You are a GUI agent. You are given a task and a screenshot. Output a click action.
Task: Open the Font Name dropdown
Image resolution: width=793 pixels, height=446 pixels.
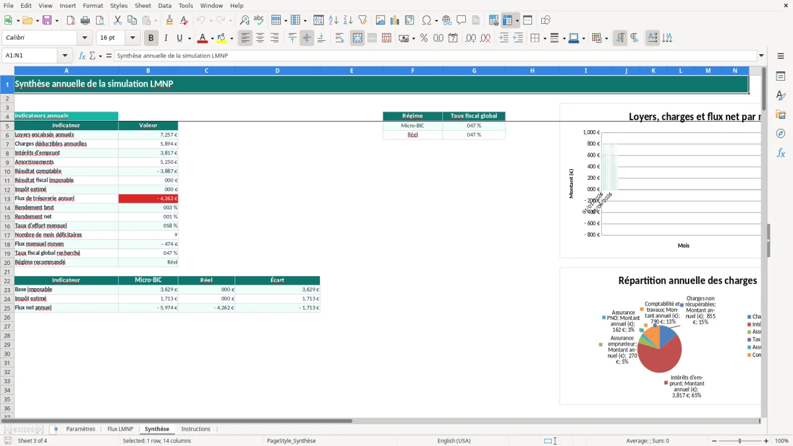click(85, 38)
